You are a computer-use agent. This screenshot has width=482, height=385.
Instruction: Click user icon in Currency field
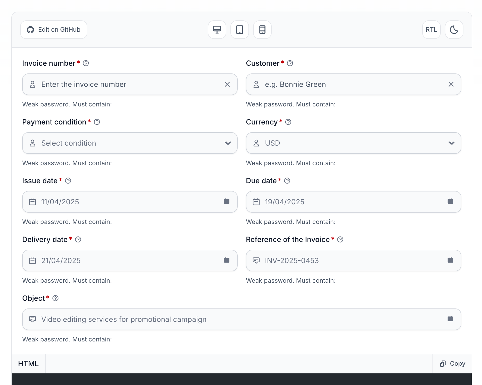click(256, 143)
